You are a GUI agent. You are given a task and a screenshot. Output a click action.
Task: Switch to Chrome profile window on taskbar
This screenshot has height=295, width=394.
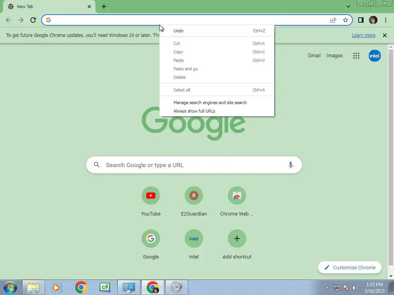pyautogui.click(x=153, y=287)
